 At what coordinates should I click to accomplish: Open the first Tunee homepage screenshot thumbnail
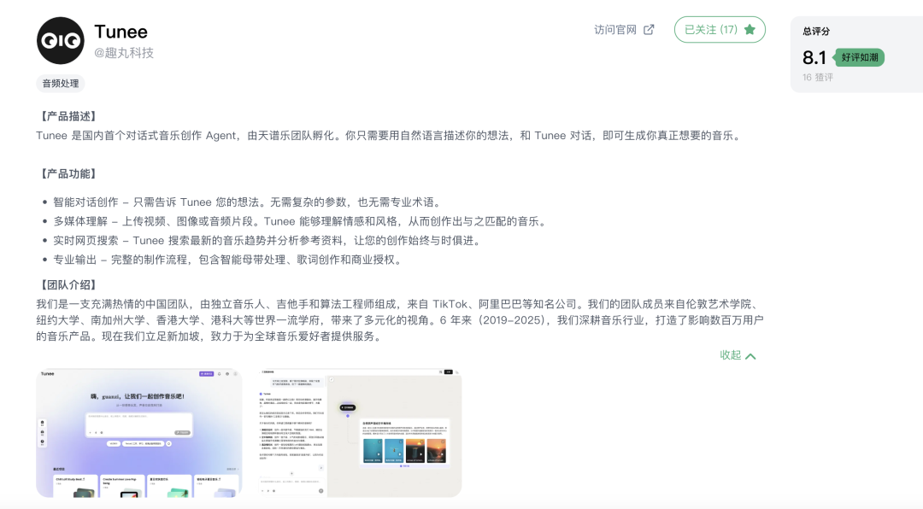point(139,433)
